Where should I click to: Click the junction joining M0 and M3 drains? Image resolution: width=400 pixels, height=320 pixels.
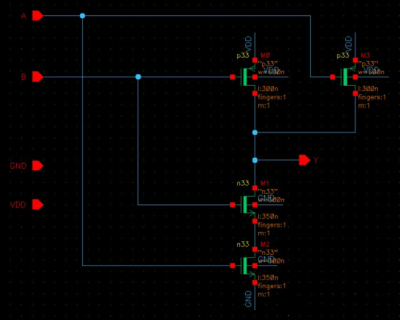pos(255,133)
